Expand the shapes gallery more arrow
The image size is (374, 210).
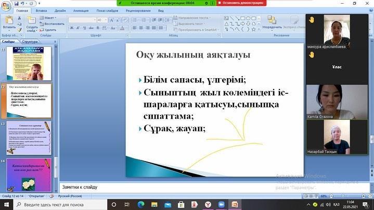259,29
